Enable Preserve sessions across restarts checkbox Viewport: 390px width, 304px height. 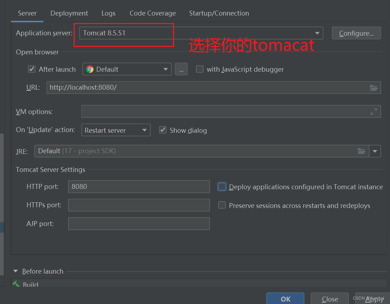(222, 205)
